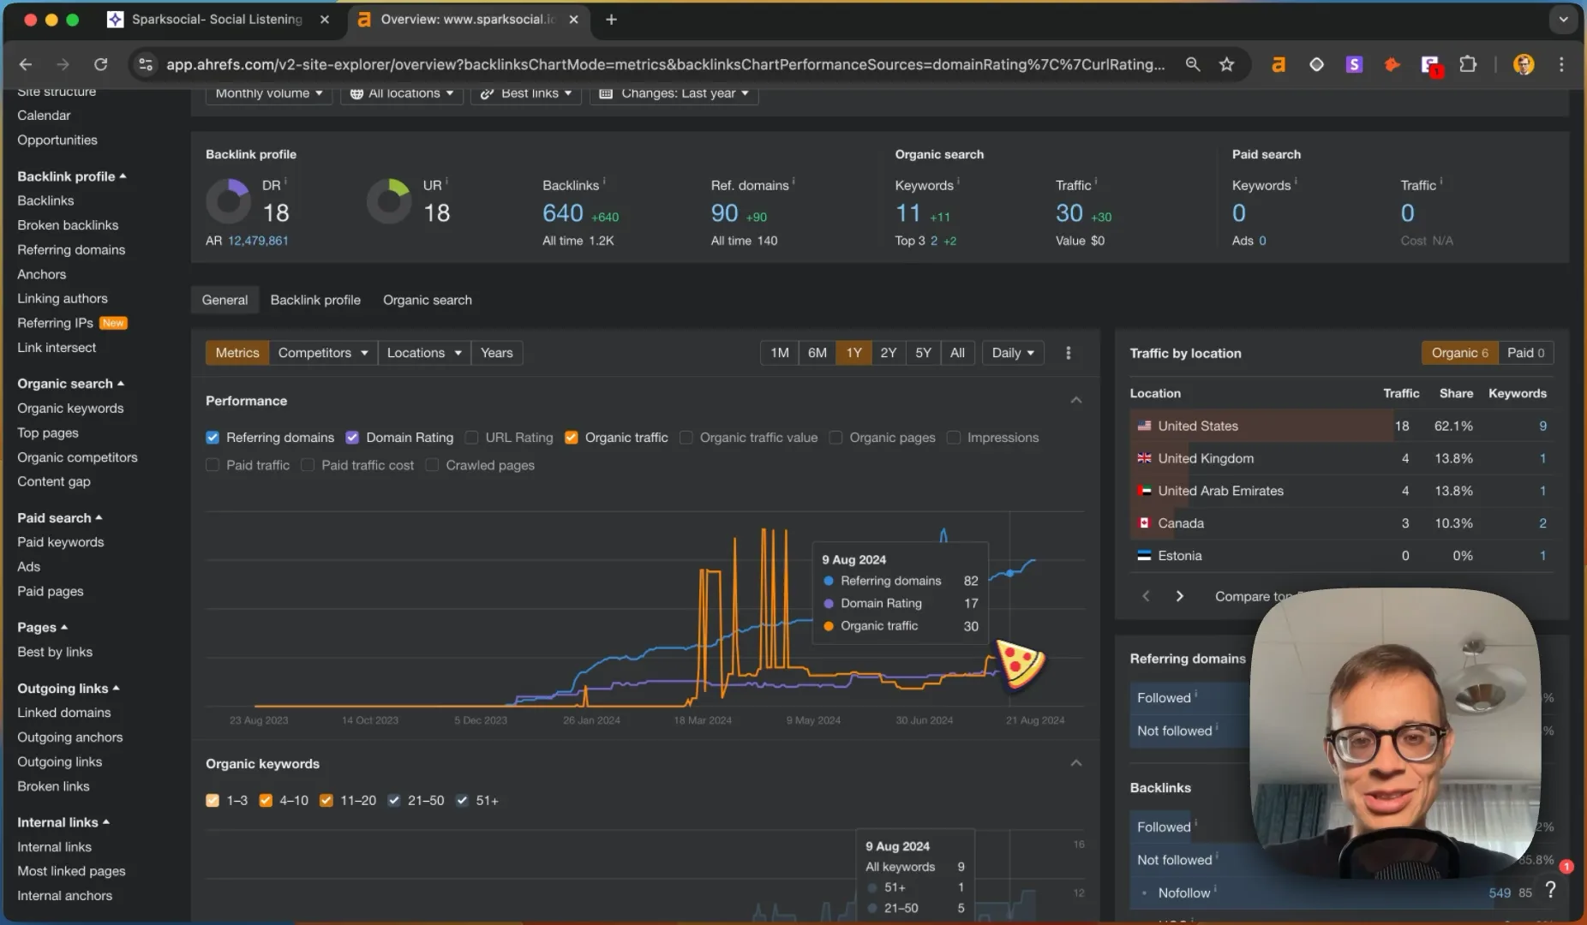Uncheck the Domain Rating checkbox
The height and width of the screenshot is (925, 1587).
coord(352,438)
